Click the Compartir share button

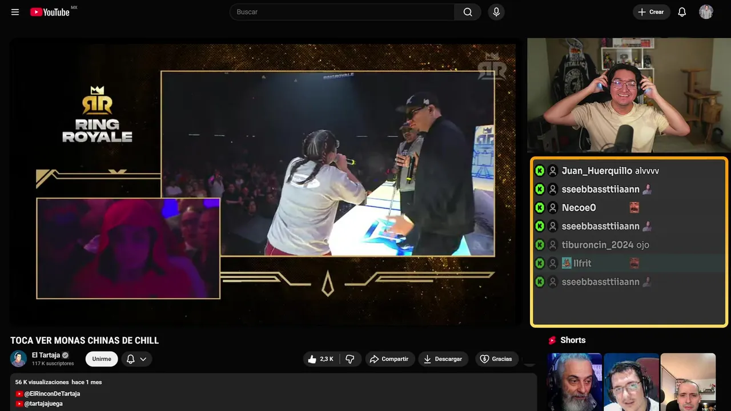(389, 359)
